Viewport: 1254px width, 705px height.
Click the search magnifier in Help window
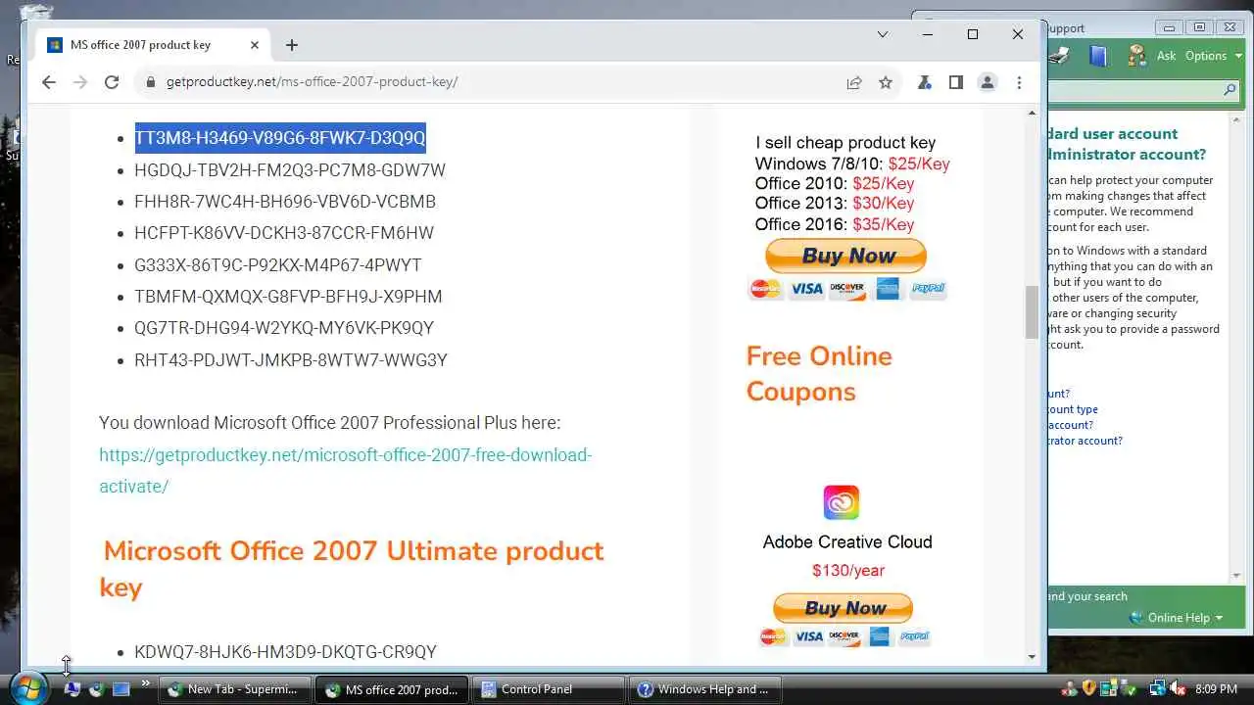[x=1230, y=90]
